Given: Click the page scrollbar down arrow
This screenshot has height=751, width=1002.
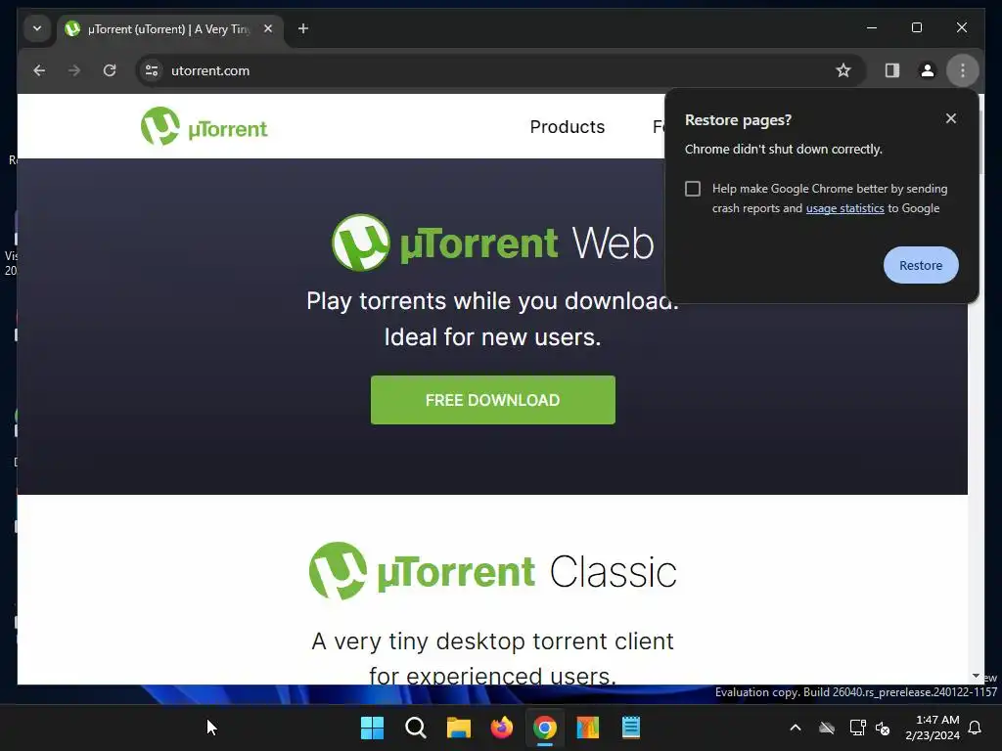Looking at the screenshot, I should pos(976,676).
